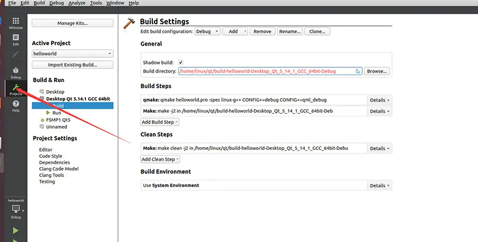Switch to Edit mode
This screenshot has width=478, height=242.
[x=15, y=40]
